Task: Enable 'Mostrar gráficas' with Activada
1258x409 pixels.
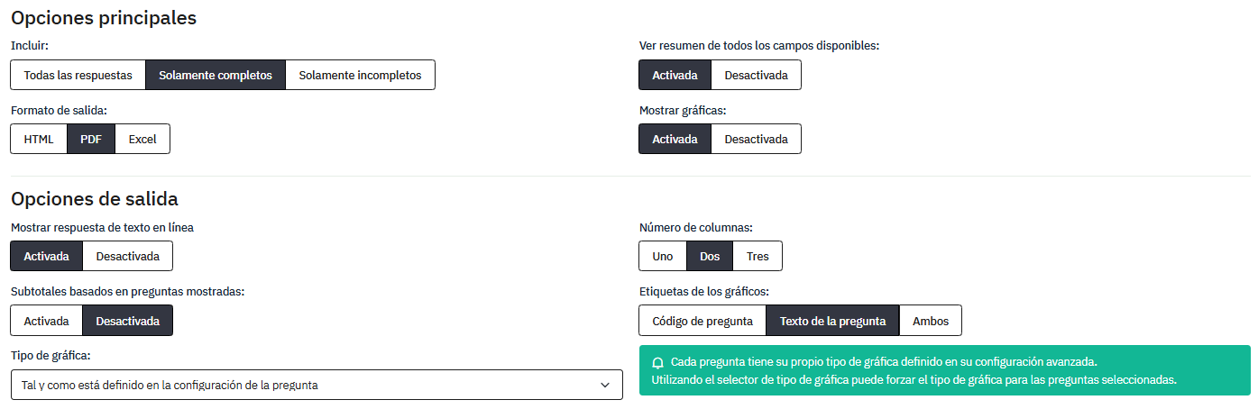Action: coord(675,139)
